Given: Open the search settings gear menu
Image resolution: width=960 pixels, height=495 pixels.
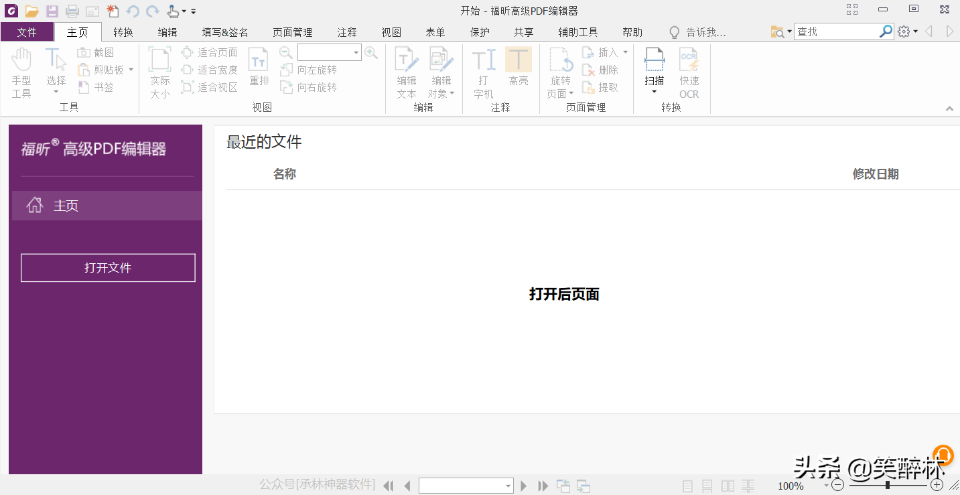Looking at the screenshot, I should click(908, 31).
